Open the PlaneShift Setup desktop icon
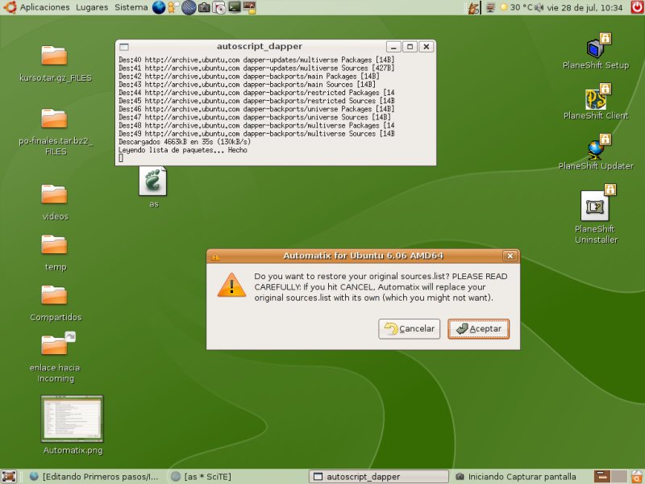The image size is (645, 484). 596,50
